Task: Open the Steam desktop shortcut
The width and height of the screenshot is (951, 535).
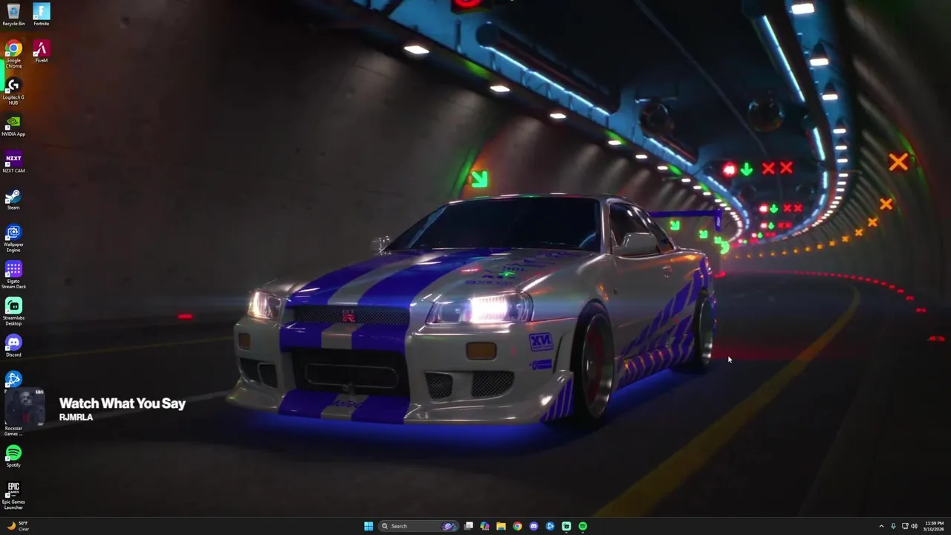Action: pos(13,199)
